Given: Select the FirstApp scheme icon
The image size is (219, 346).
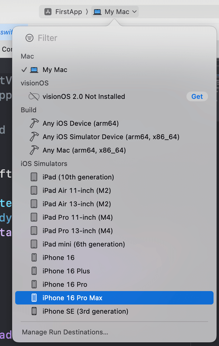Looking at the screenshot, I should pos(48,12).
